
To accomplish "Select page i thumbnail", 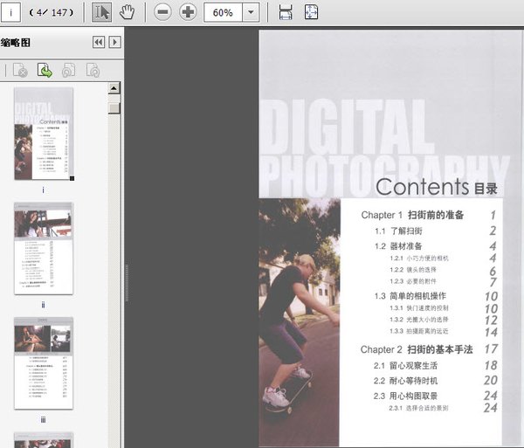I will coord(44,134).
